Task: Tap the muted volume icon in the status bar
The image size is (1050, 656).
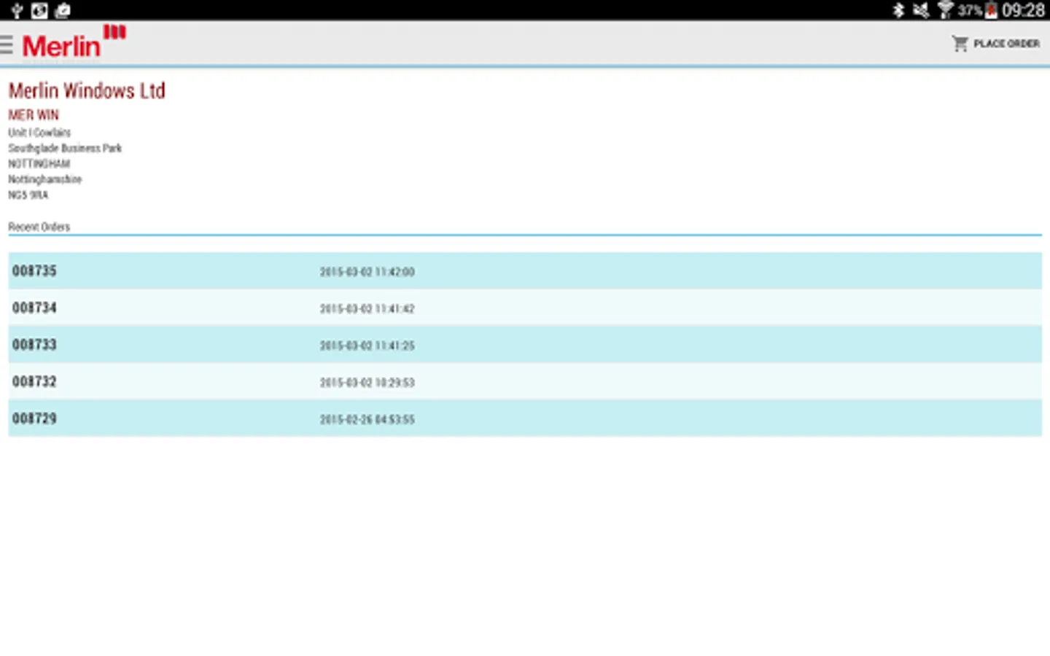Action: click(x=921, y=10)
